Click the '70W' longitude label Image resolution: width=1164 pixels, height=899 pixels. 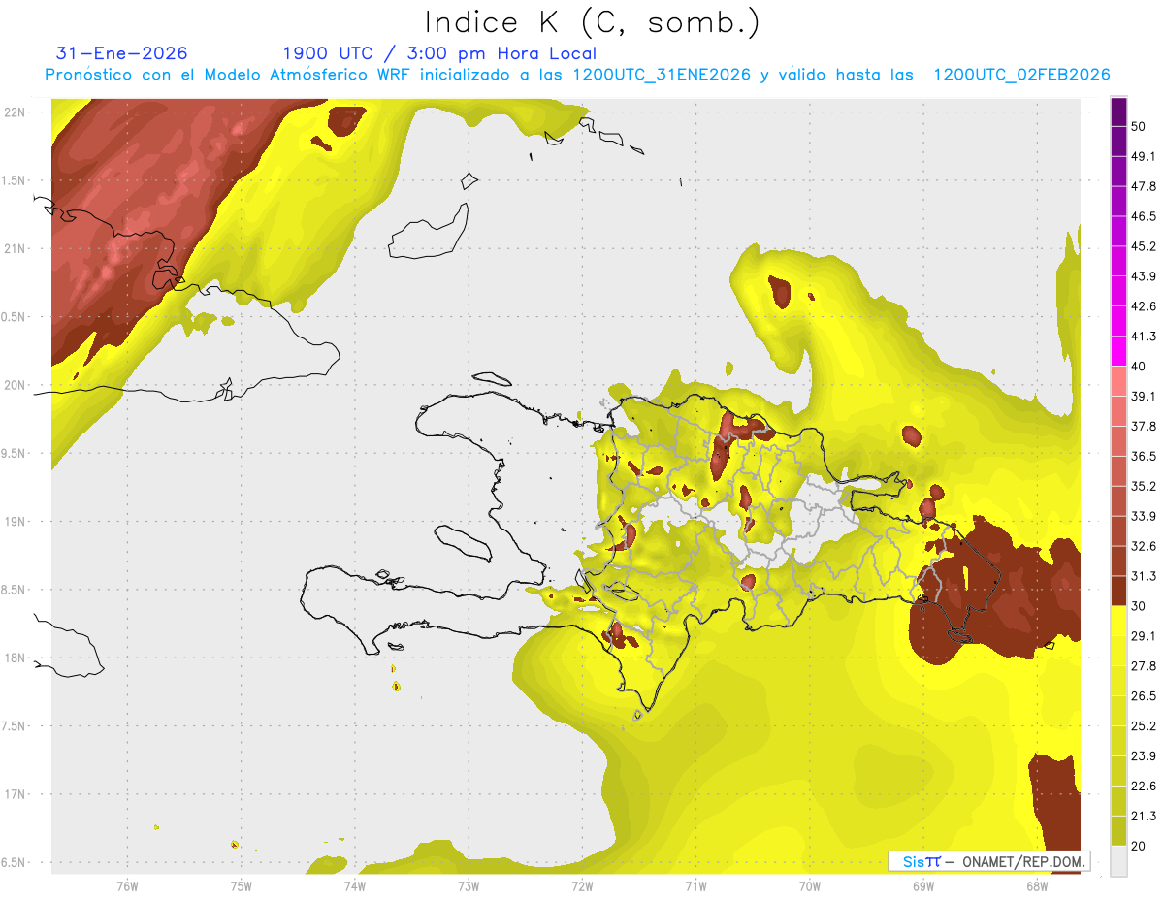pos(810,885)
